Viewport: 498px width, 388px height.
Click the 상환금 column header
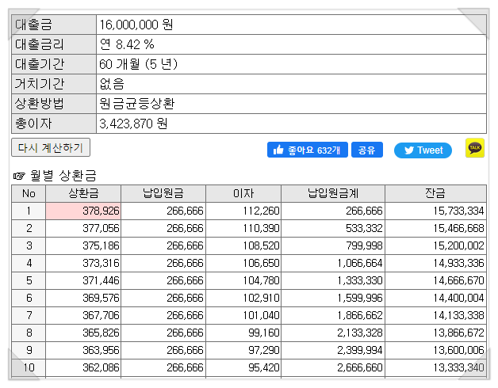coord(83,193)
